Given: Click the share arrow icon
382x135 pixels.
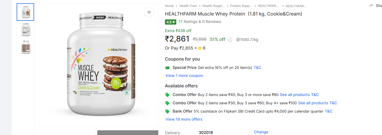Looking at the screenshot, I should [371, 6].
